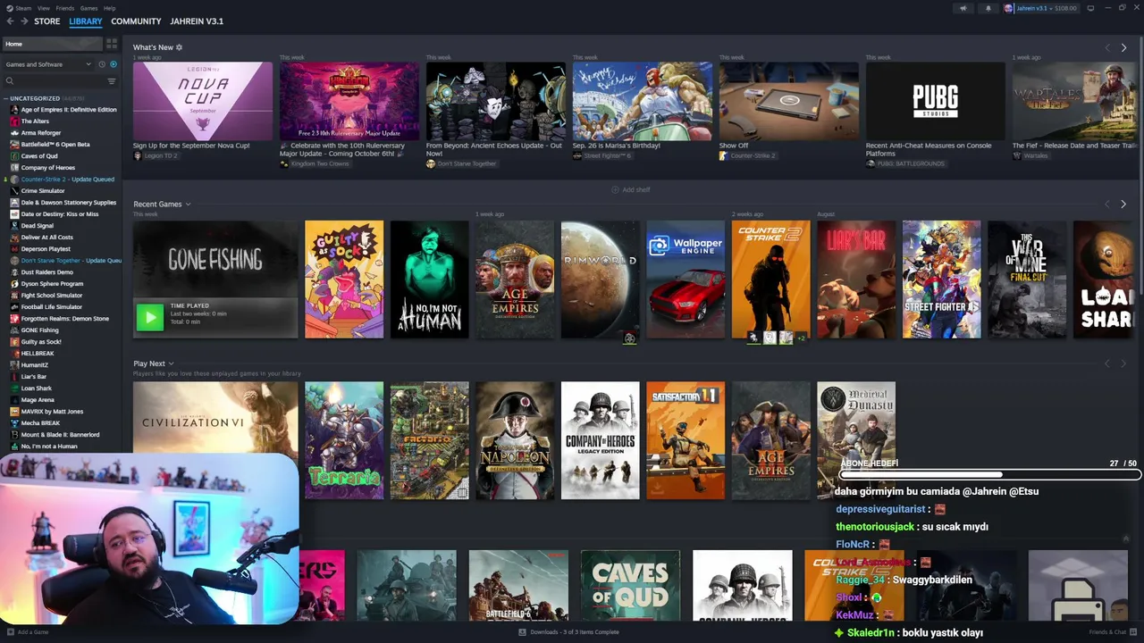Open the notifications bell
Image resolution: width=1144 pixels, height=643 pixels.
[x=988, y=8]
